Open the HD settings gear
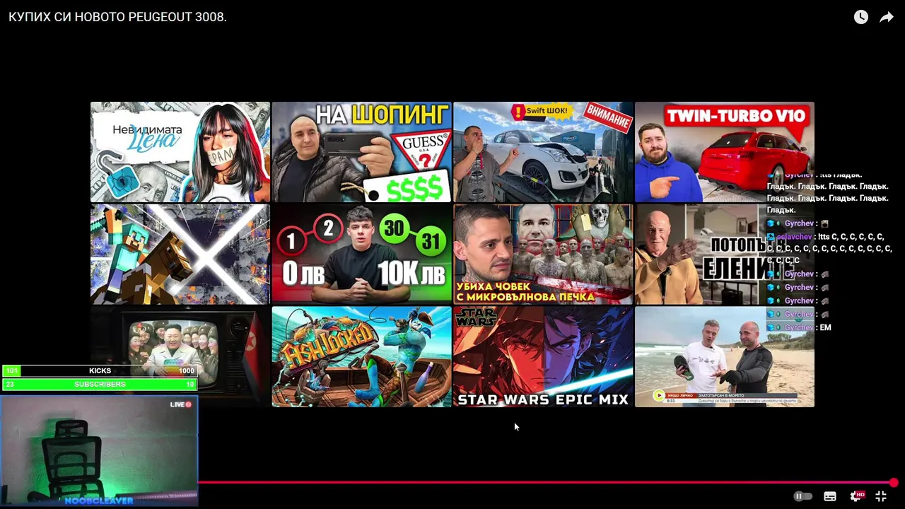The image size is (905, 509). click(x=856, y=496)
